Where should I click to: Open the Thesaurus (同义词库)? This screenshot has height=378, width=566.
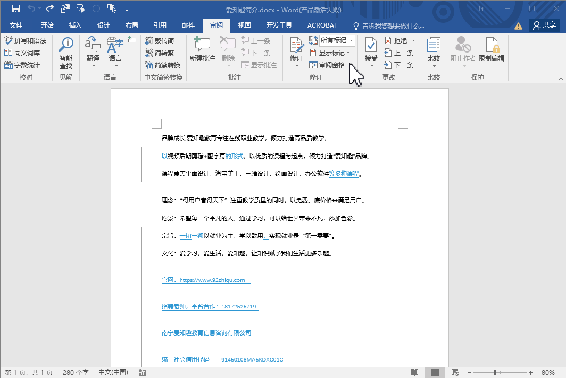[22, 53]
